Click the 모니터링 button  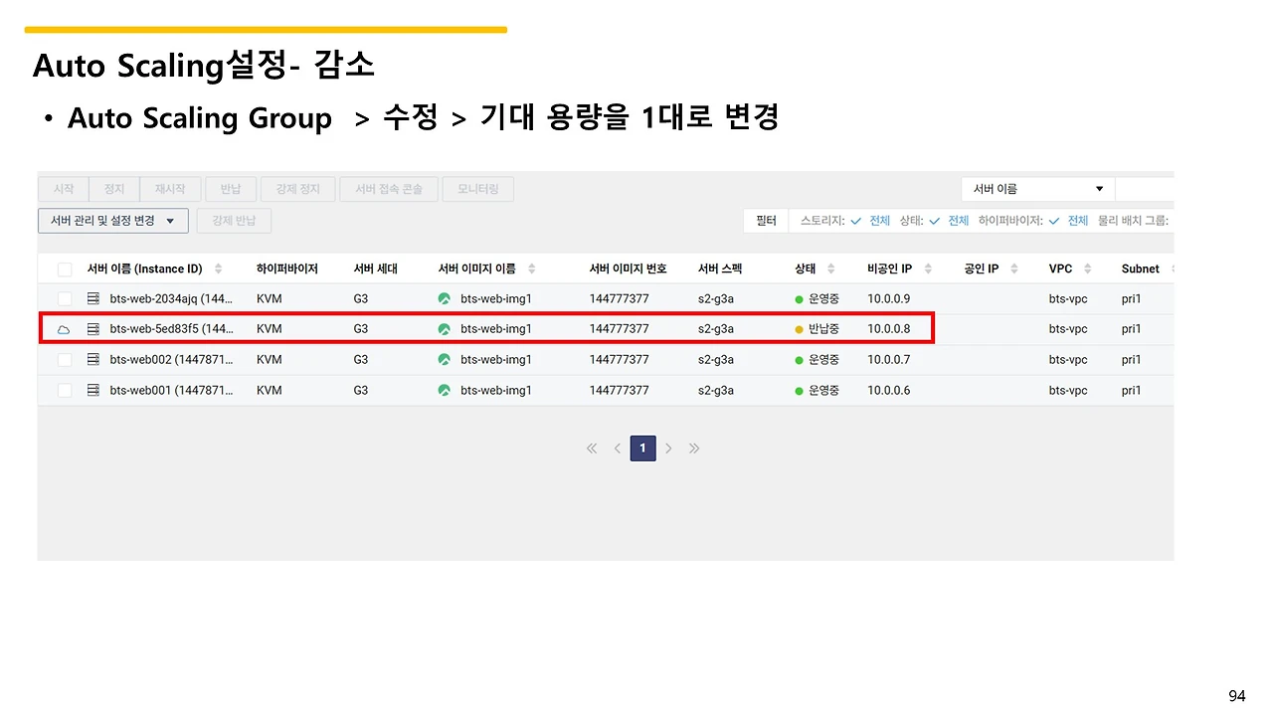pyautogui.click(x=478, y=189)
